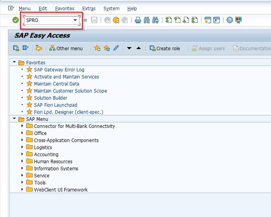Click the Other menu button
This screenshot has height=217, width=271.
click(x=66, y=48)
